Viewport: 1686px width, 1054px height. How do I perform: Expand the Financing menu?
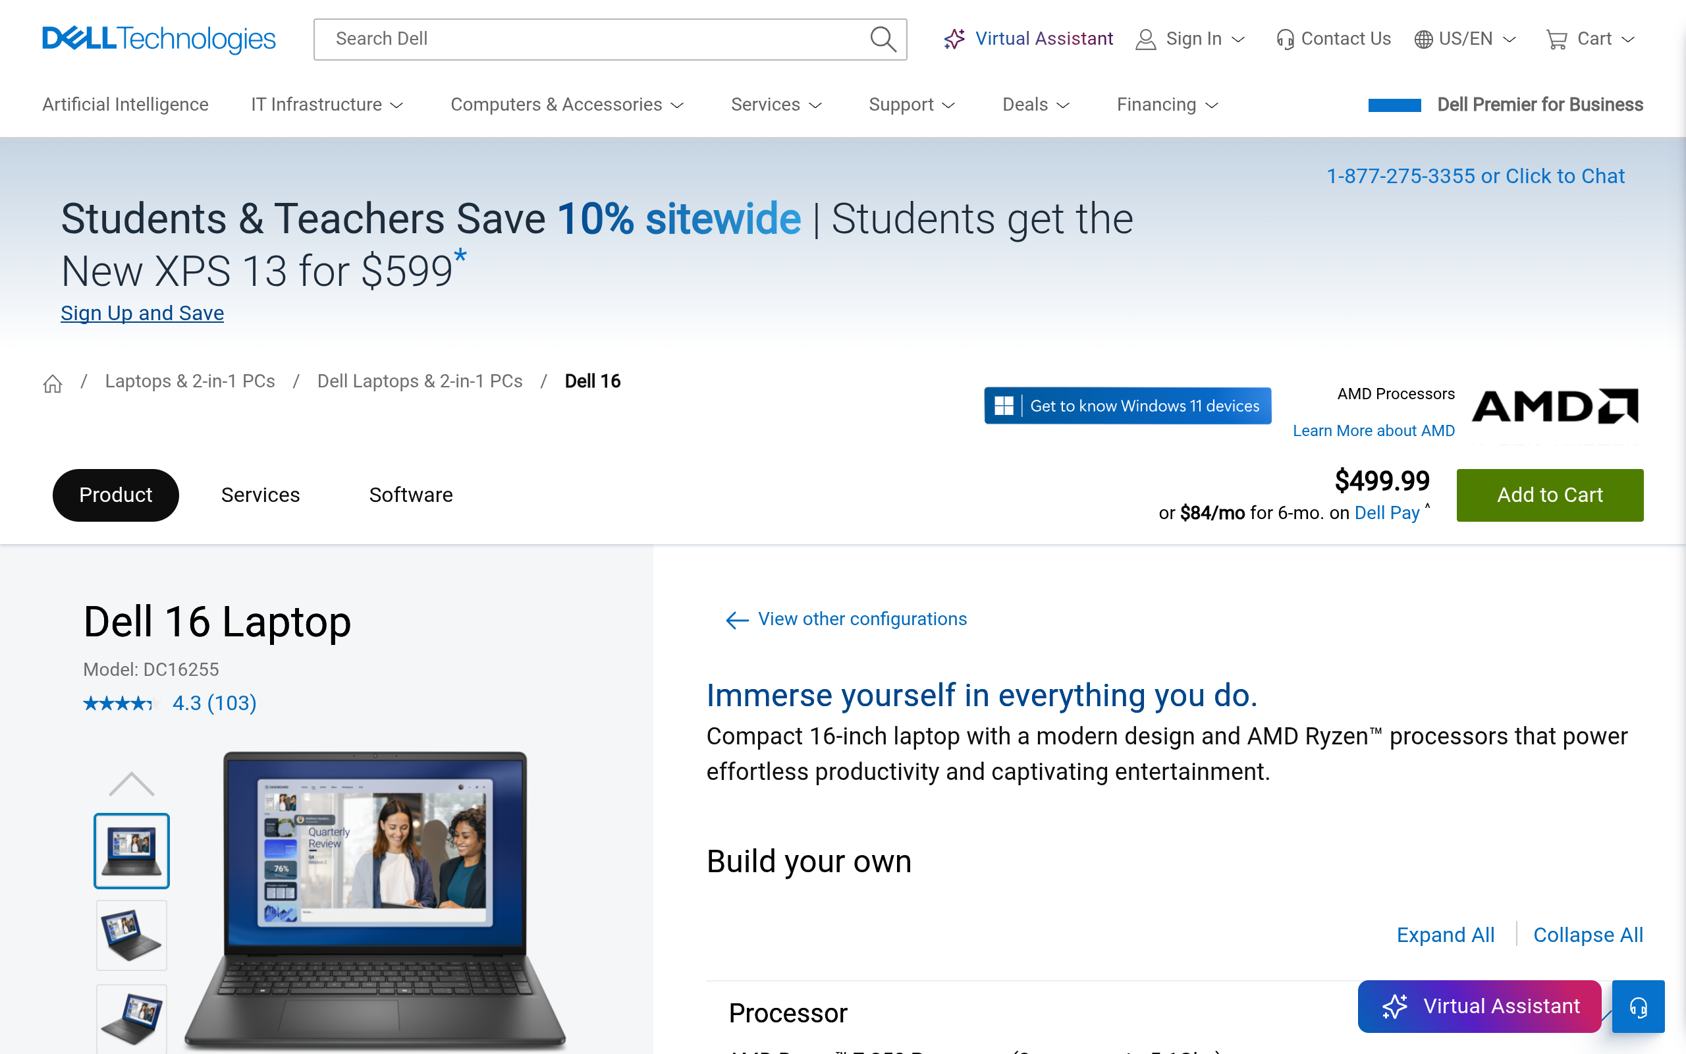click(1167, 105)
